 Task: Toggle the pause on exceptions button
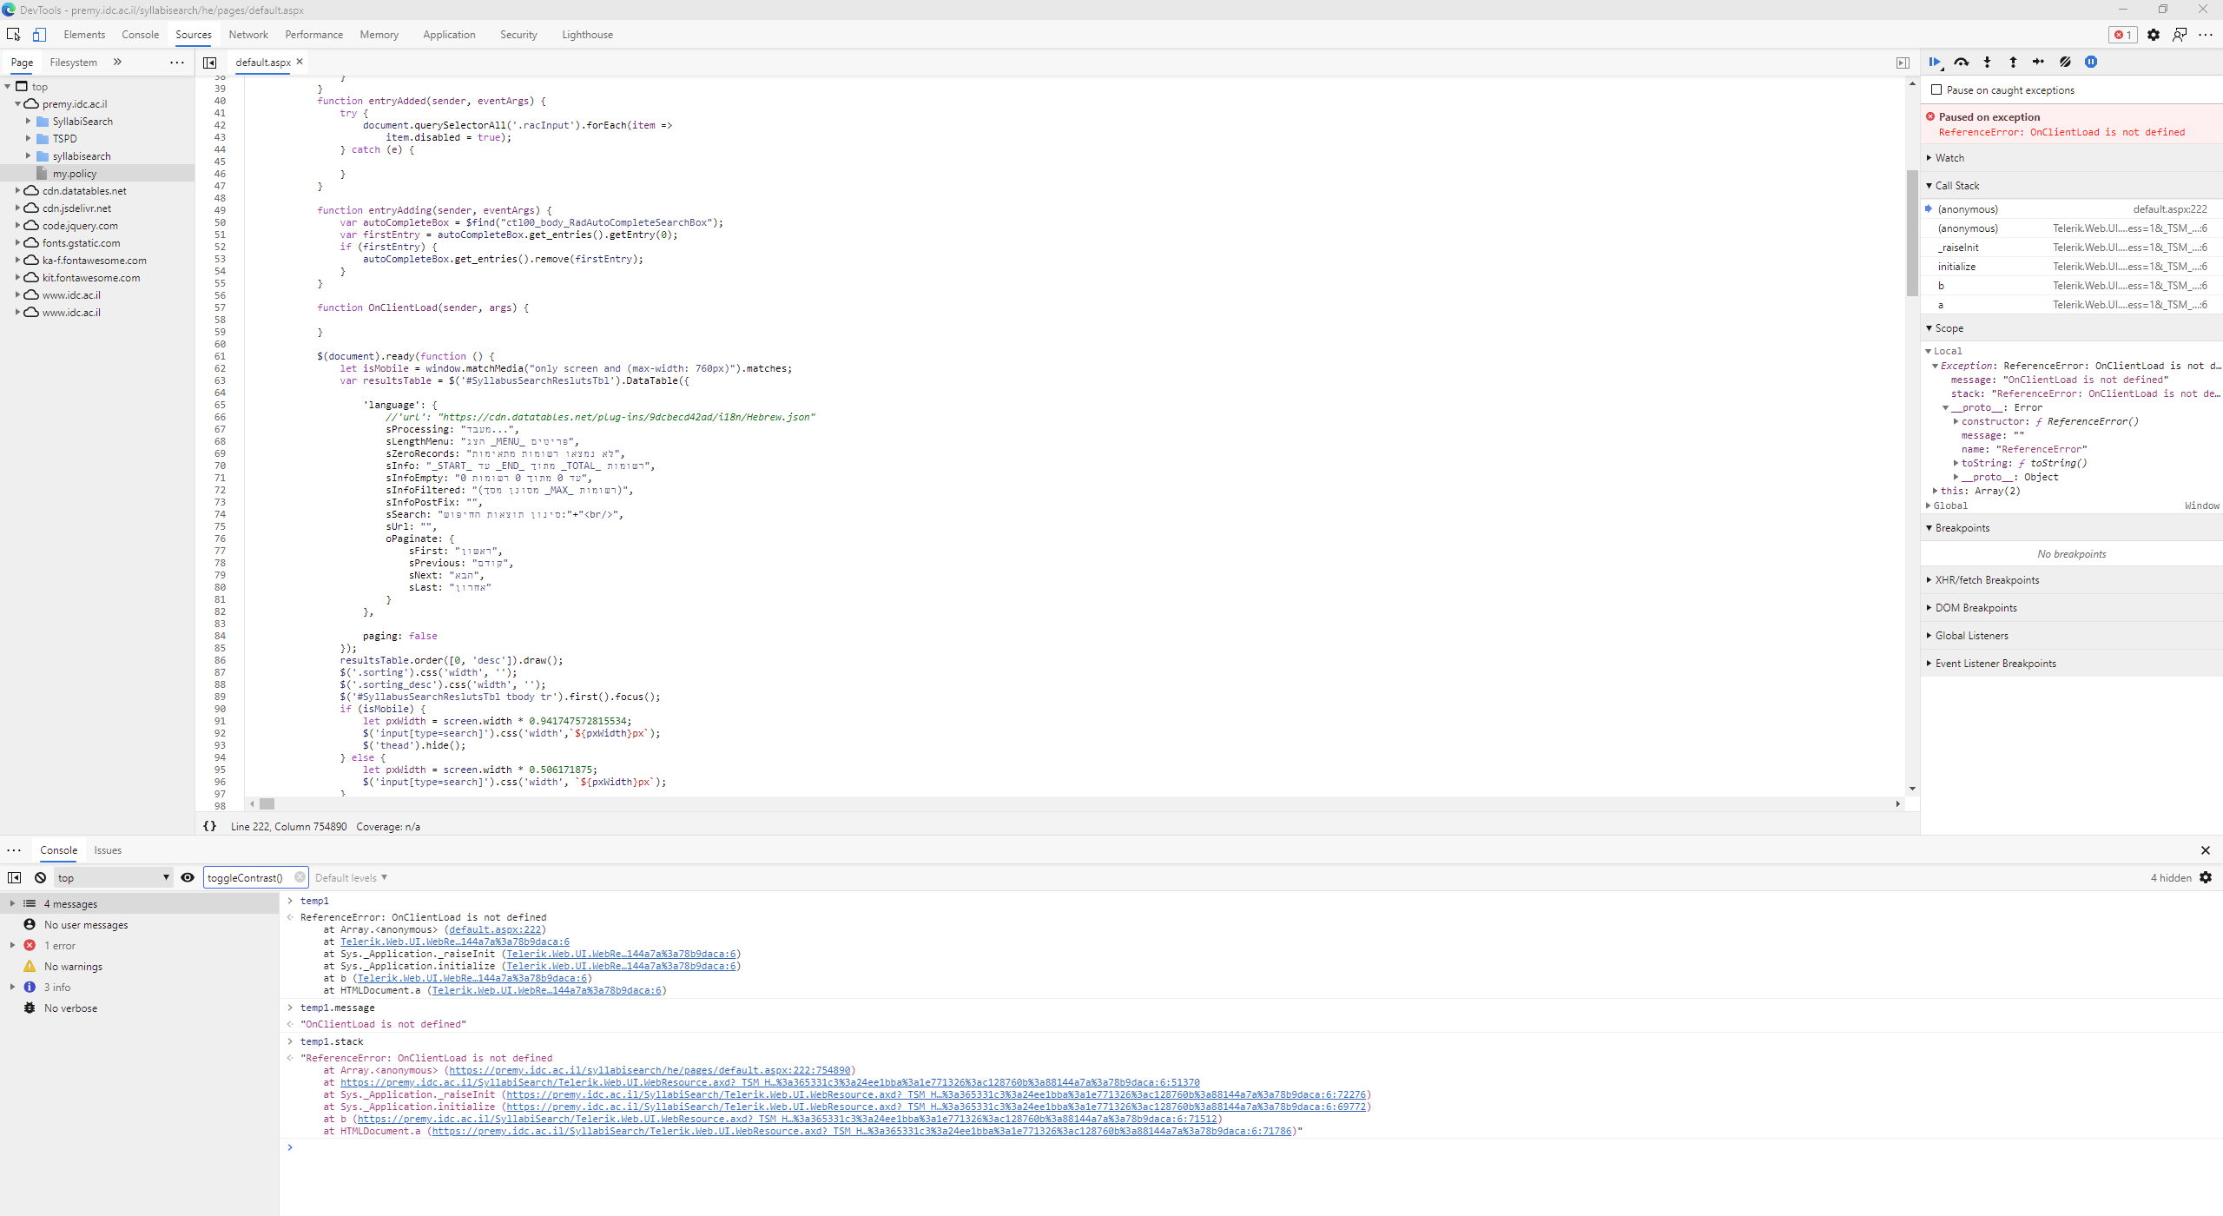[2091, 62]
